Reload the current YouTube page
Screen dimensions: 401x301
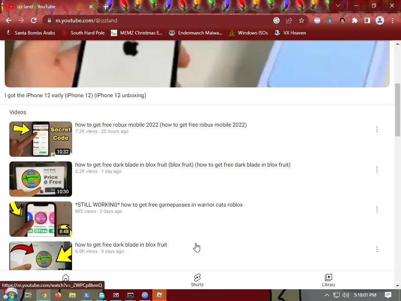pyautogui.click(x=34, y=20)
